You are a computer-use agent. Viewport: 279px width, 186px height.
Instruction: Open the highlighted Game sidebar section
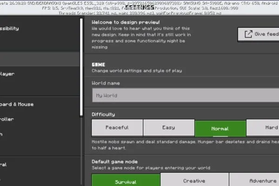40,59
